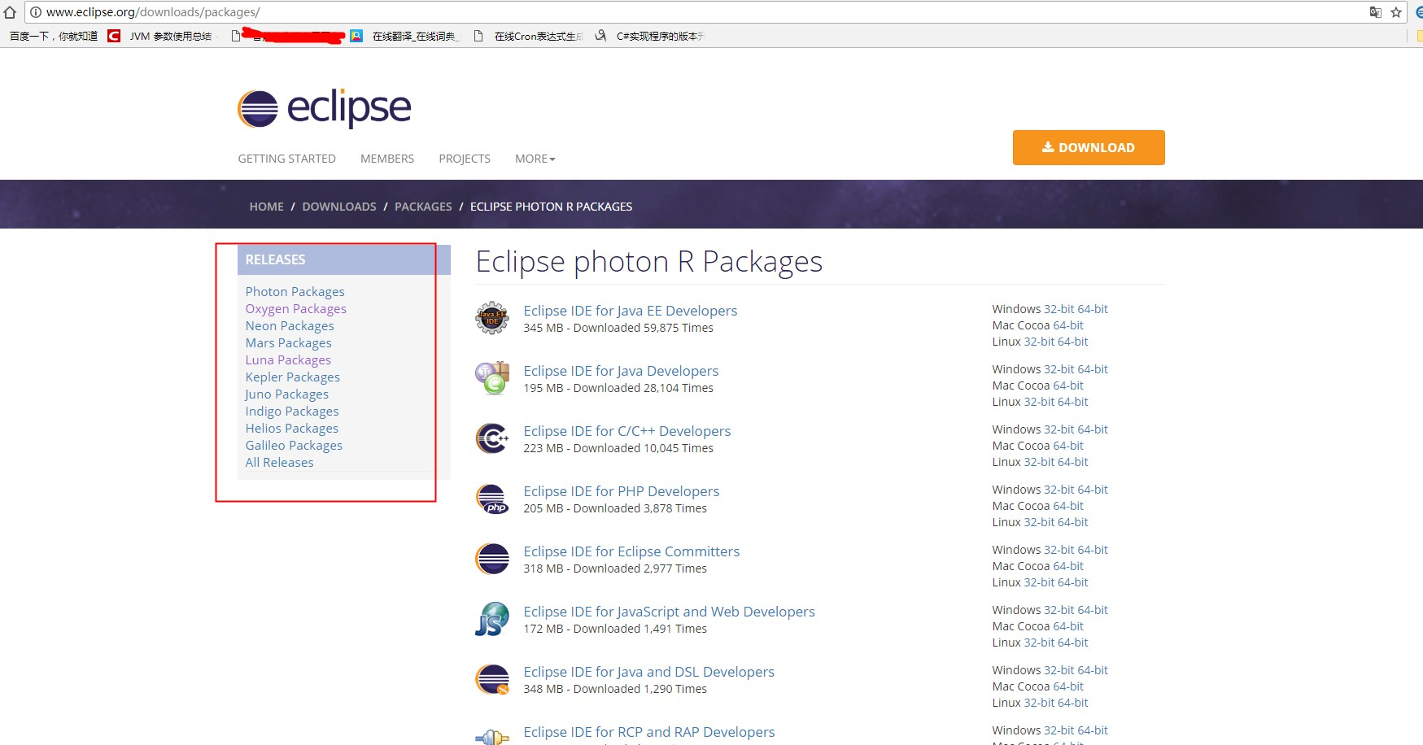Go to PACKAGES breadcrumb
Viewport: 1423px width, 745px height.
pyautogui.click(x=423, y=207)
